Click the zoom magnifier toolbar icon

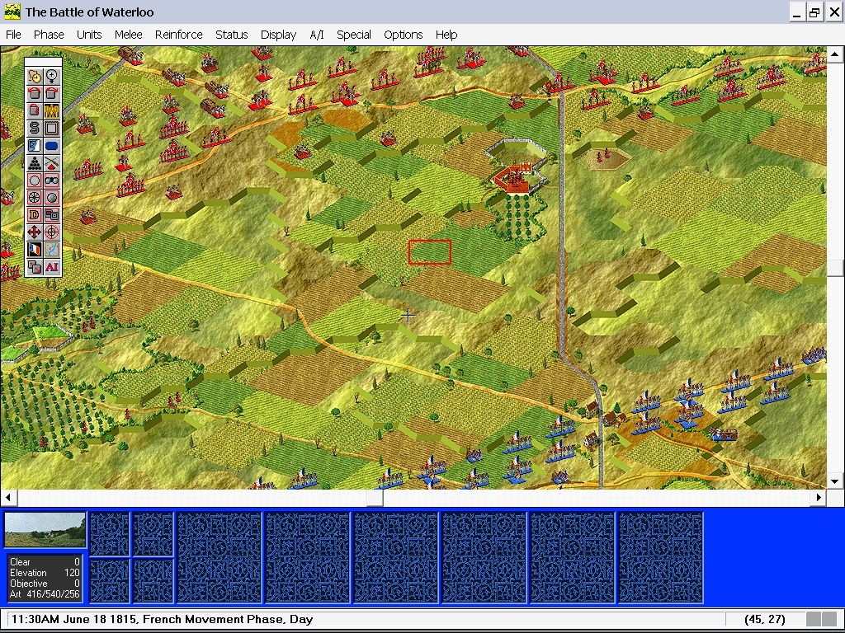coord(52,77)
